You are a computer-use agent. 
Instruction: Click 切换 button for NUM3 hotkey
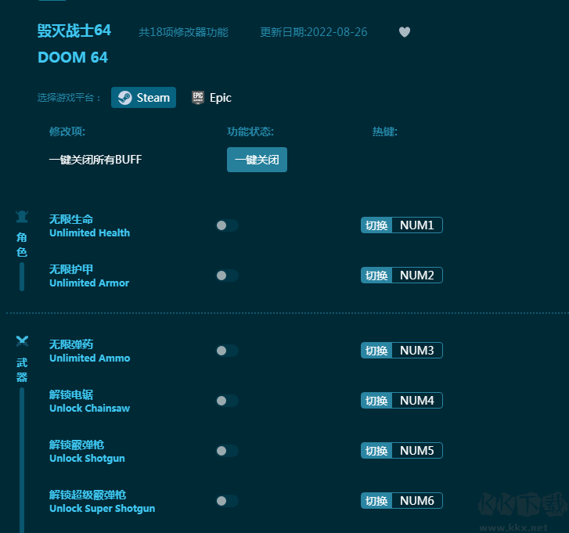pyautogui.click(x=376, y=351)
